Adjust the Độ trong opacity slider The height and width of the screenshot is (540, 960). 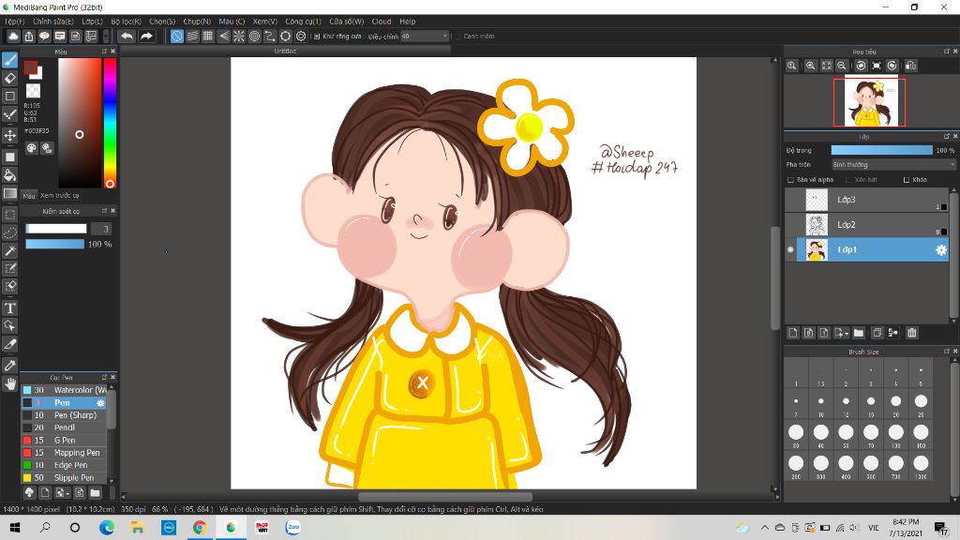[x=881, y=150]
